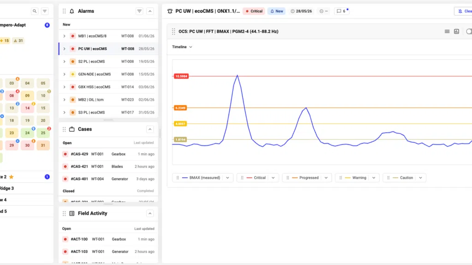
Task: Select turbine tile 04
Action: 27,83
